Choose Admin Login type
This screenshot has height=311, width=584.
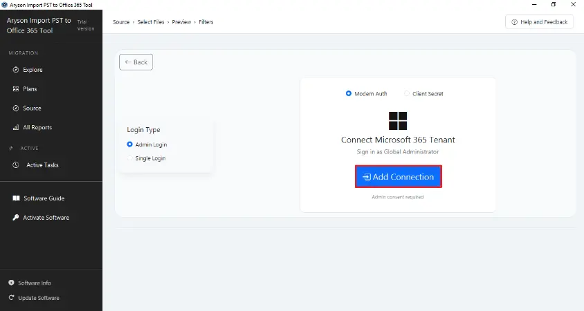coord(129,144)
